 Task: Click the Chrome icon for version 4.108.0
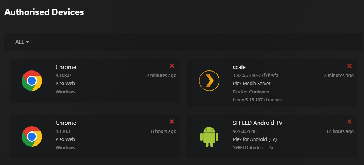[x=32, y=81]
